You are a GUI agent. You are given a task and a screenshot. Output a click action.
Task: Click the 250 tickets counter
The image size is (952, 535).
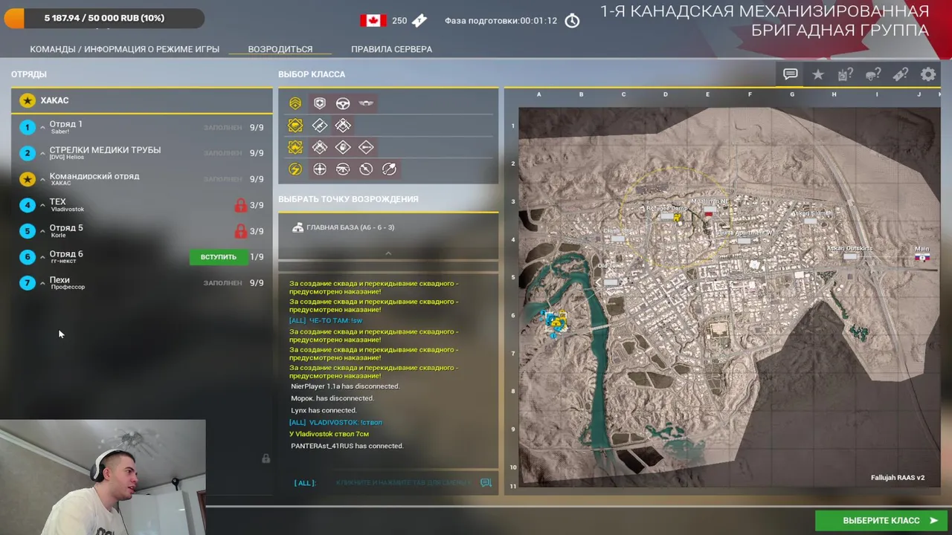(399, 21)
